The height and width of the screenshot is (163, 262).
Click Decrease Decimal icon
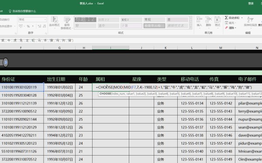coord(45,26)
